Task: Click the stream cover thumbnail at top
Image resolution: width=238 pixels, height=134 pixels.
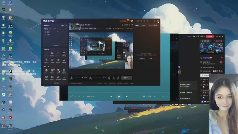Action: (75, 27)
